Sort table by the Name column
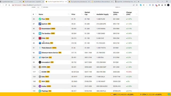Viewport: 171px width, 96px height. (x=54, y=14)
